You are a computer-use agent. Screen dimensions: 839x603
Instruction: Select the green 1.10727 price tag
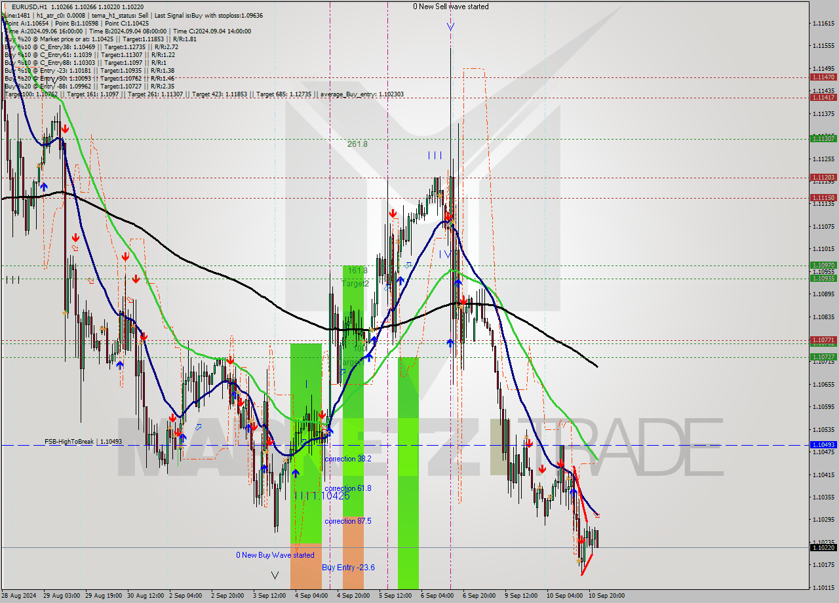point(823,357)
